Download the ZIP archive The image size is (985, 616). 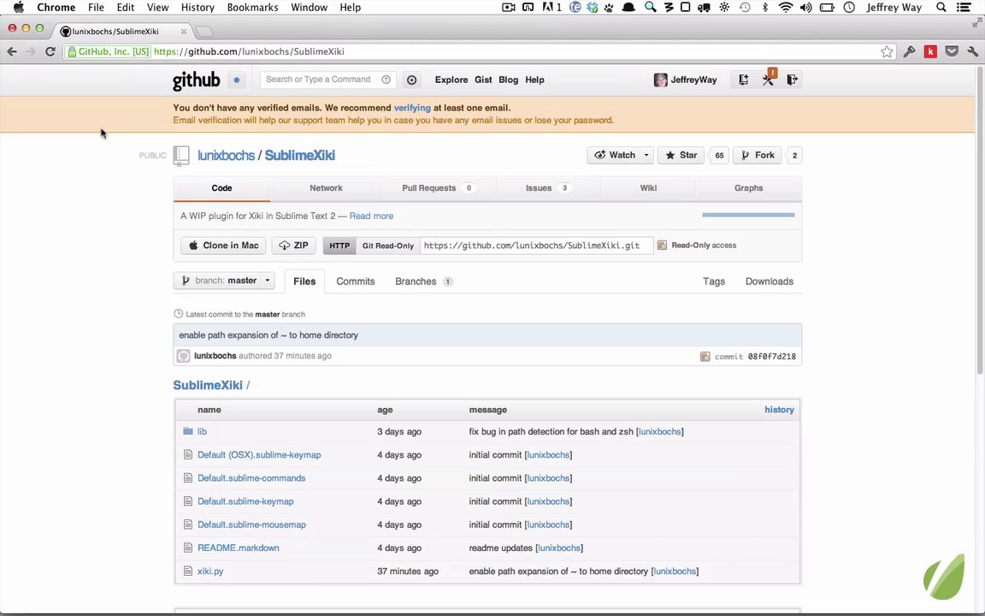(x=293, y=246)
